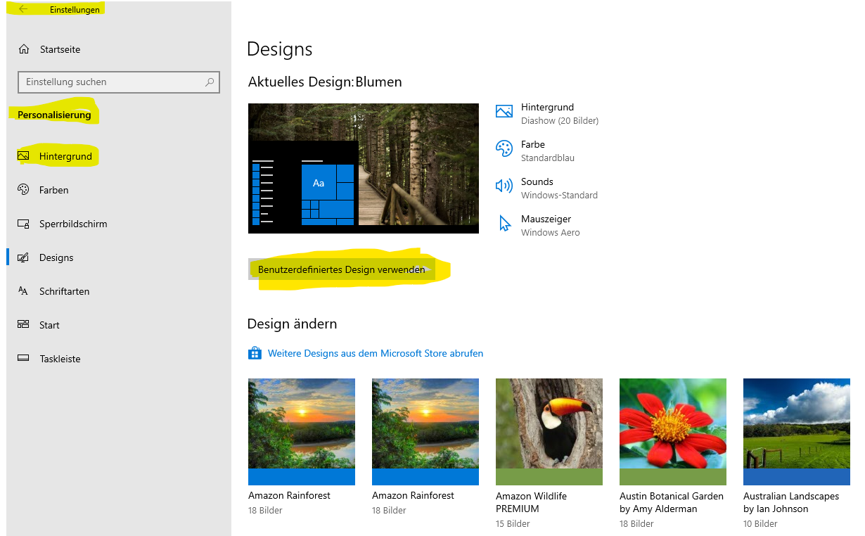Click the Design ändern heading

(293, 324)
